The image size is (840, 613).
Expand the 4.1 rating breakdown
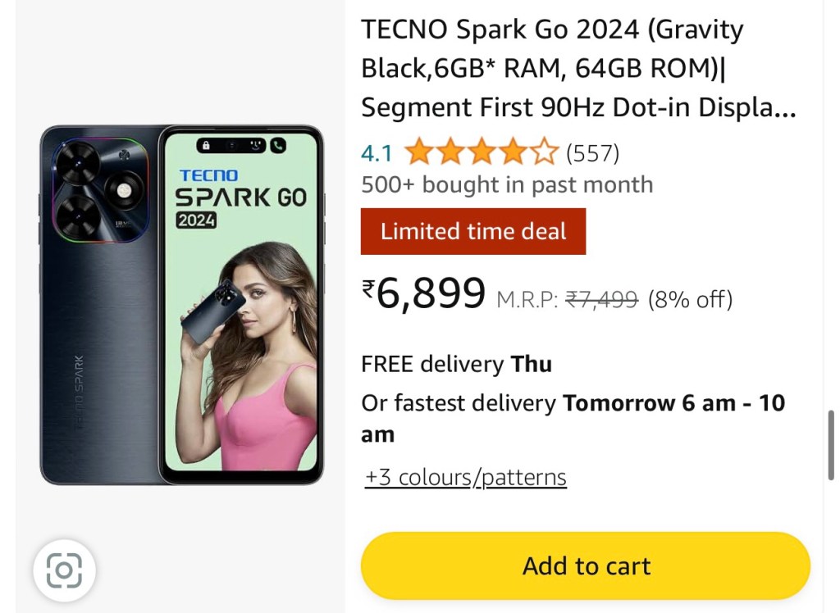377,153
